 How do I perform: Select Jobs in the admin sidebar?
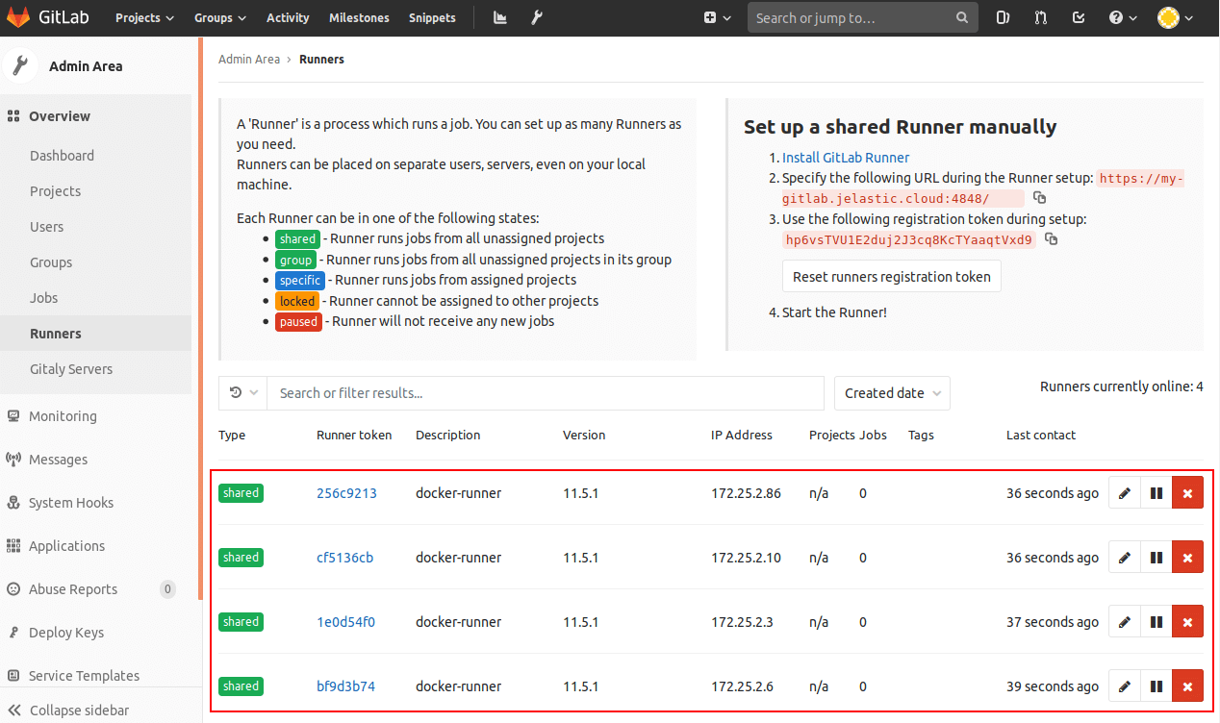click(44, 298)
